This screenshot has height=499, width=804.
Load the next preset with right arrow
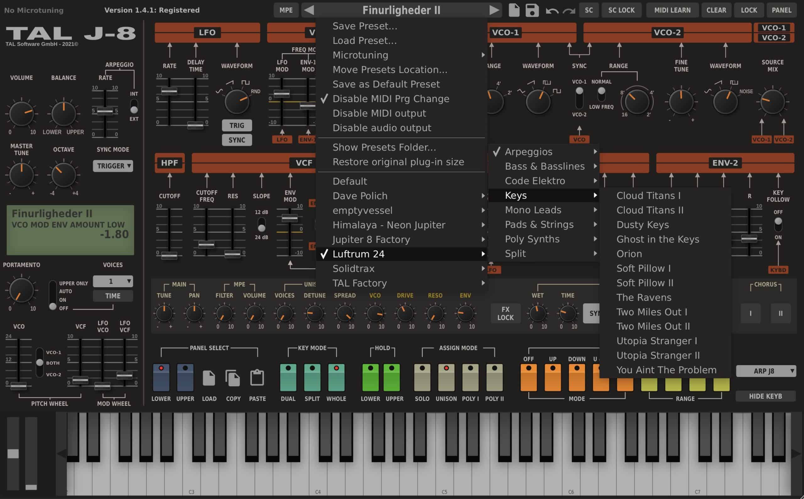click(x=494, y=10)
